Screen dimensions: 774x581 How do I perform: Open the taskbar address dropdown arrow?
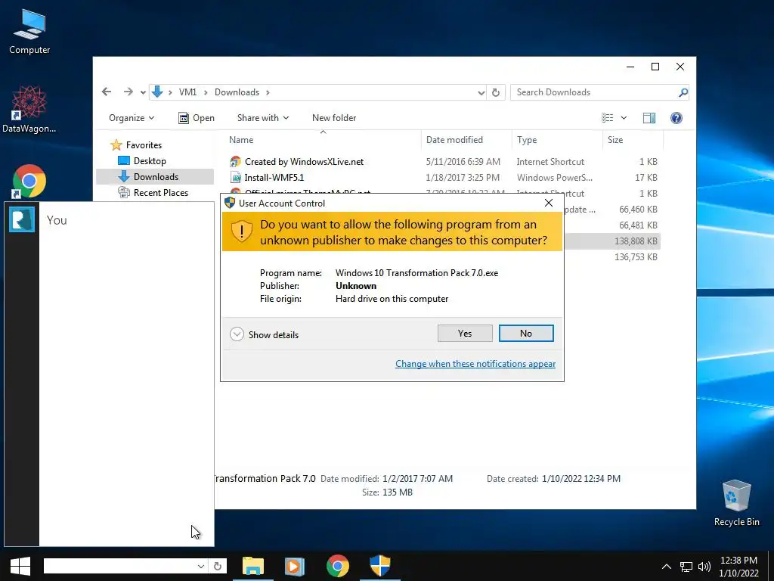coord(200,566)
